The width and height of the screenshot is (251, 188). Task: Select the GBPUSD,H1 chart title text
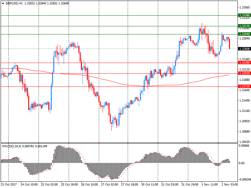tap(14, 3)
